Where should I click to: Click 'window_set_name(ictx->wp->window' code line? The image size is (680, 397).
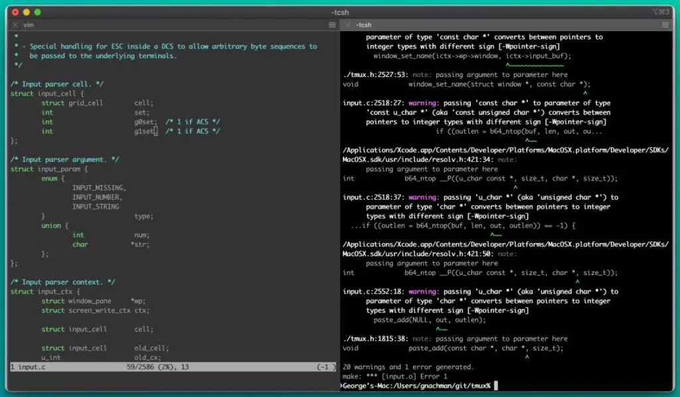click(x=472, y=56)
